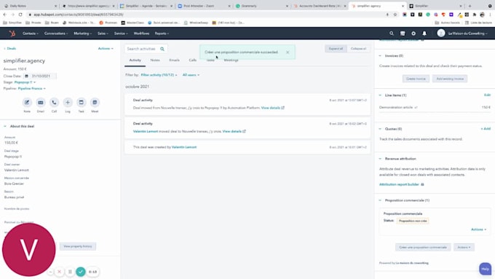Open the All users filter dropdown
Image resolution: width=495 pixels, height=279 pixels.
pos(191,75)
